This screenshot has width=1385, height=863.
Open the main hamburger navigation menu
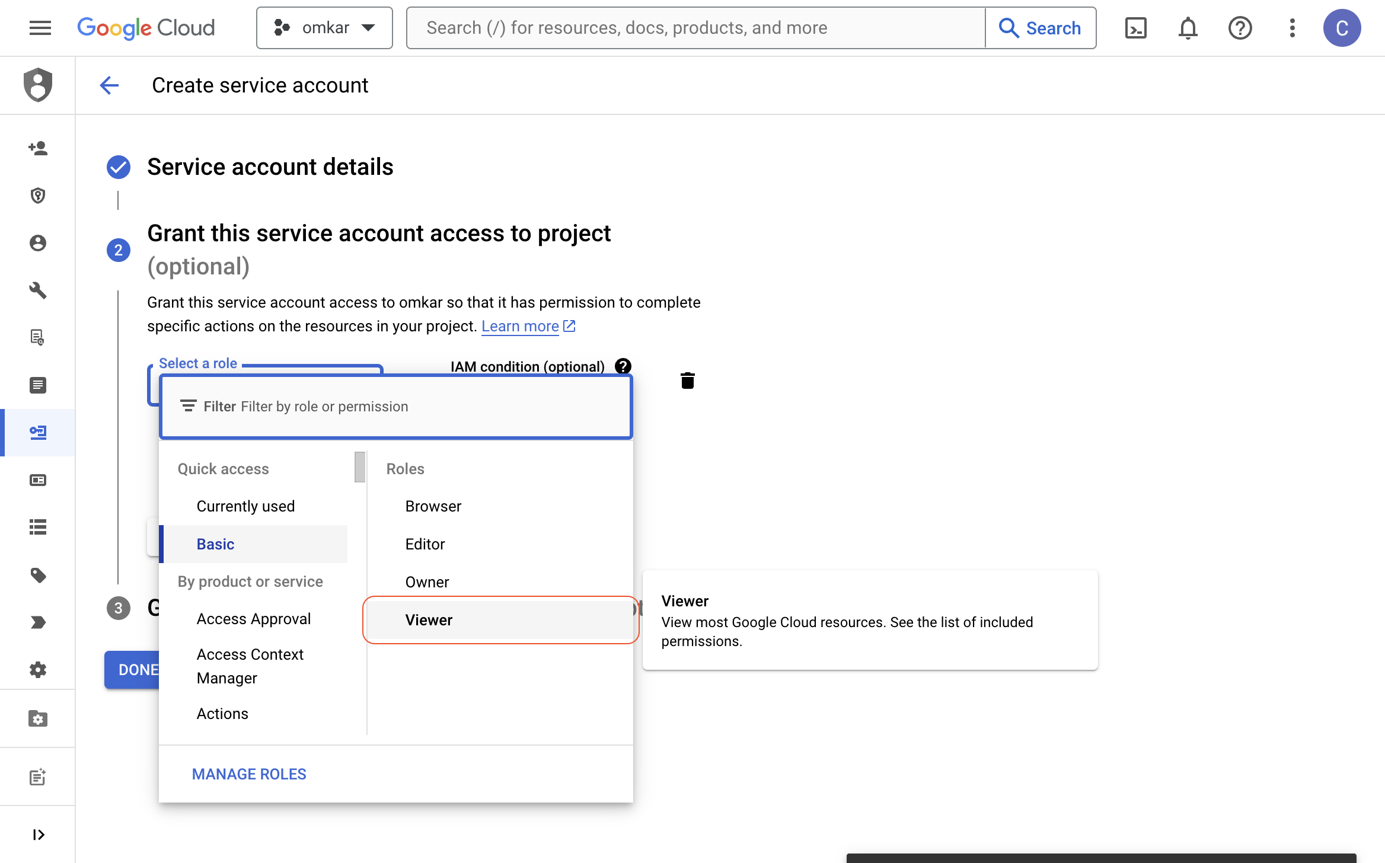40,28
